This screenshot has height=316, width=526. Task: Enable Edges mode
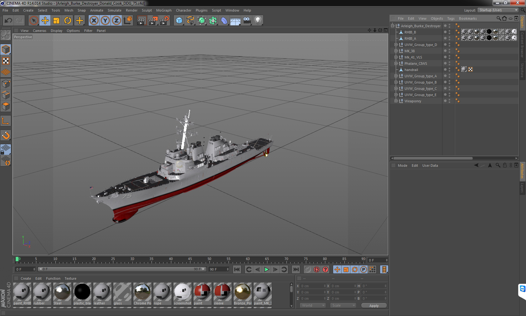click(x=6, y=95)
